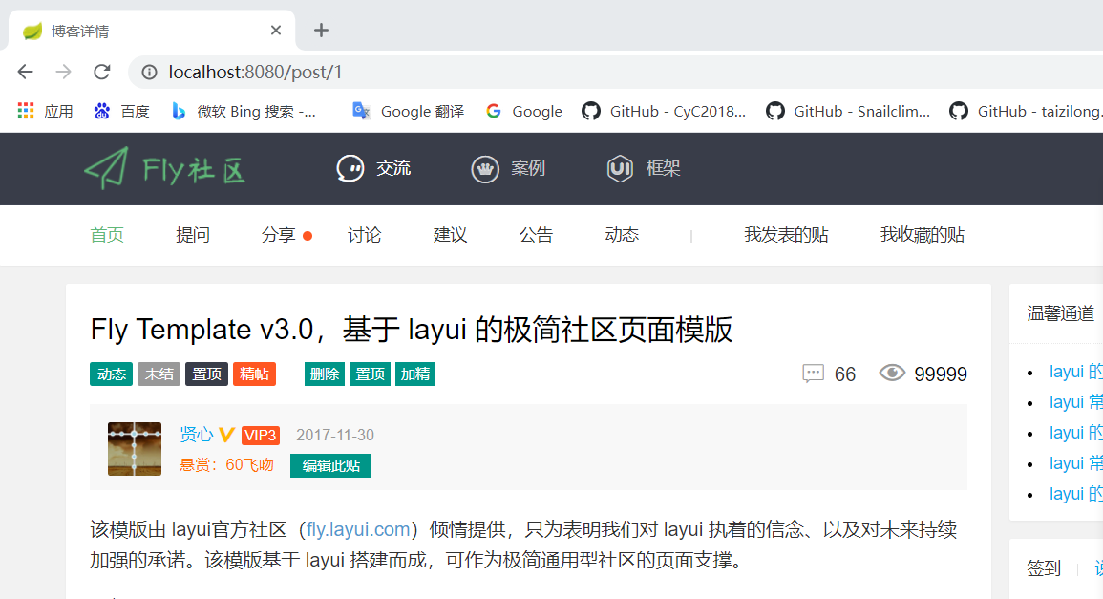Open the Google 翻译 bookmark
This screenshot has width=1103, height=599.
click(x=409, y=111)
